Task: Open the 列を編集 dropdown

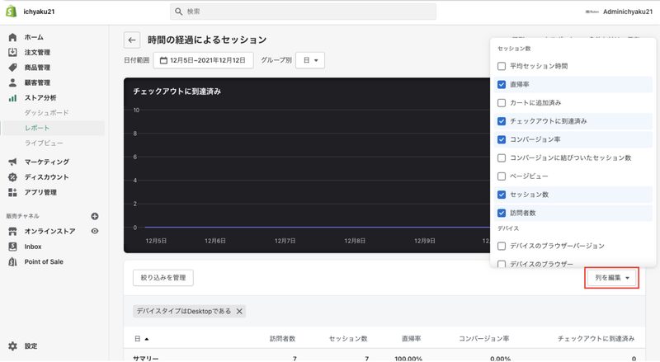Action: click(x=611, y=278)
